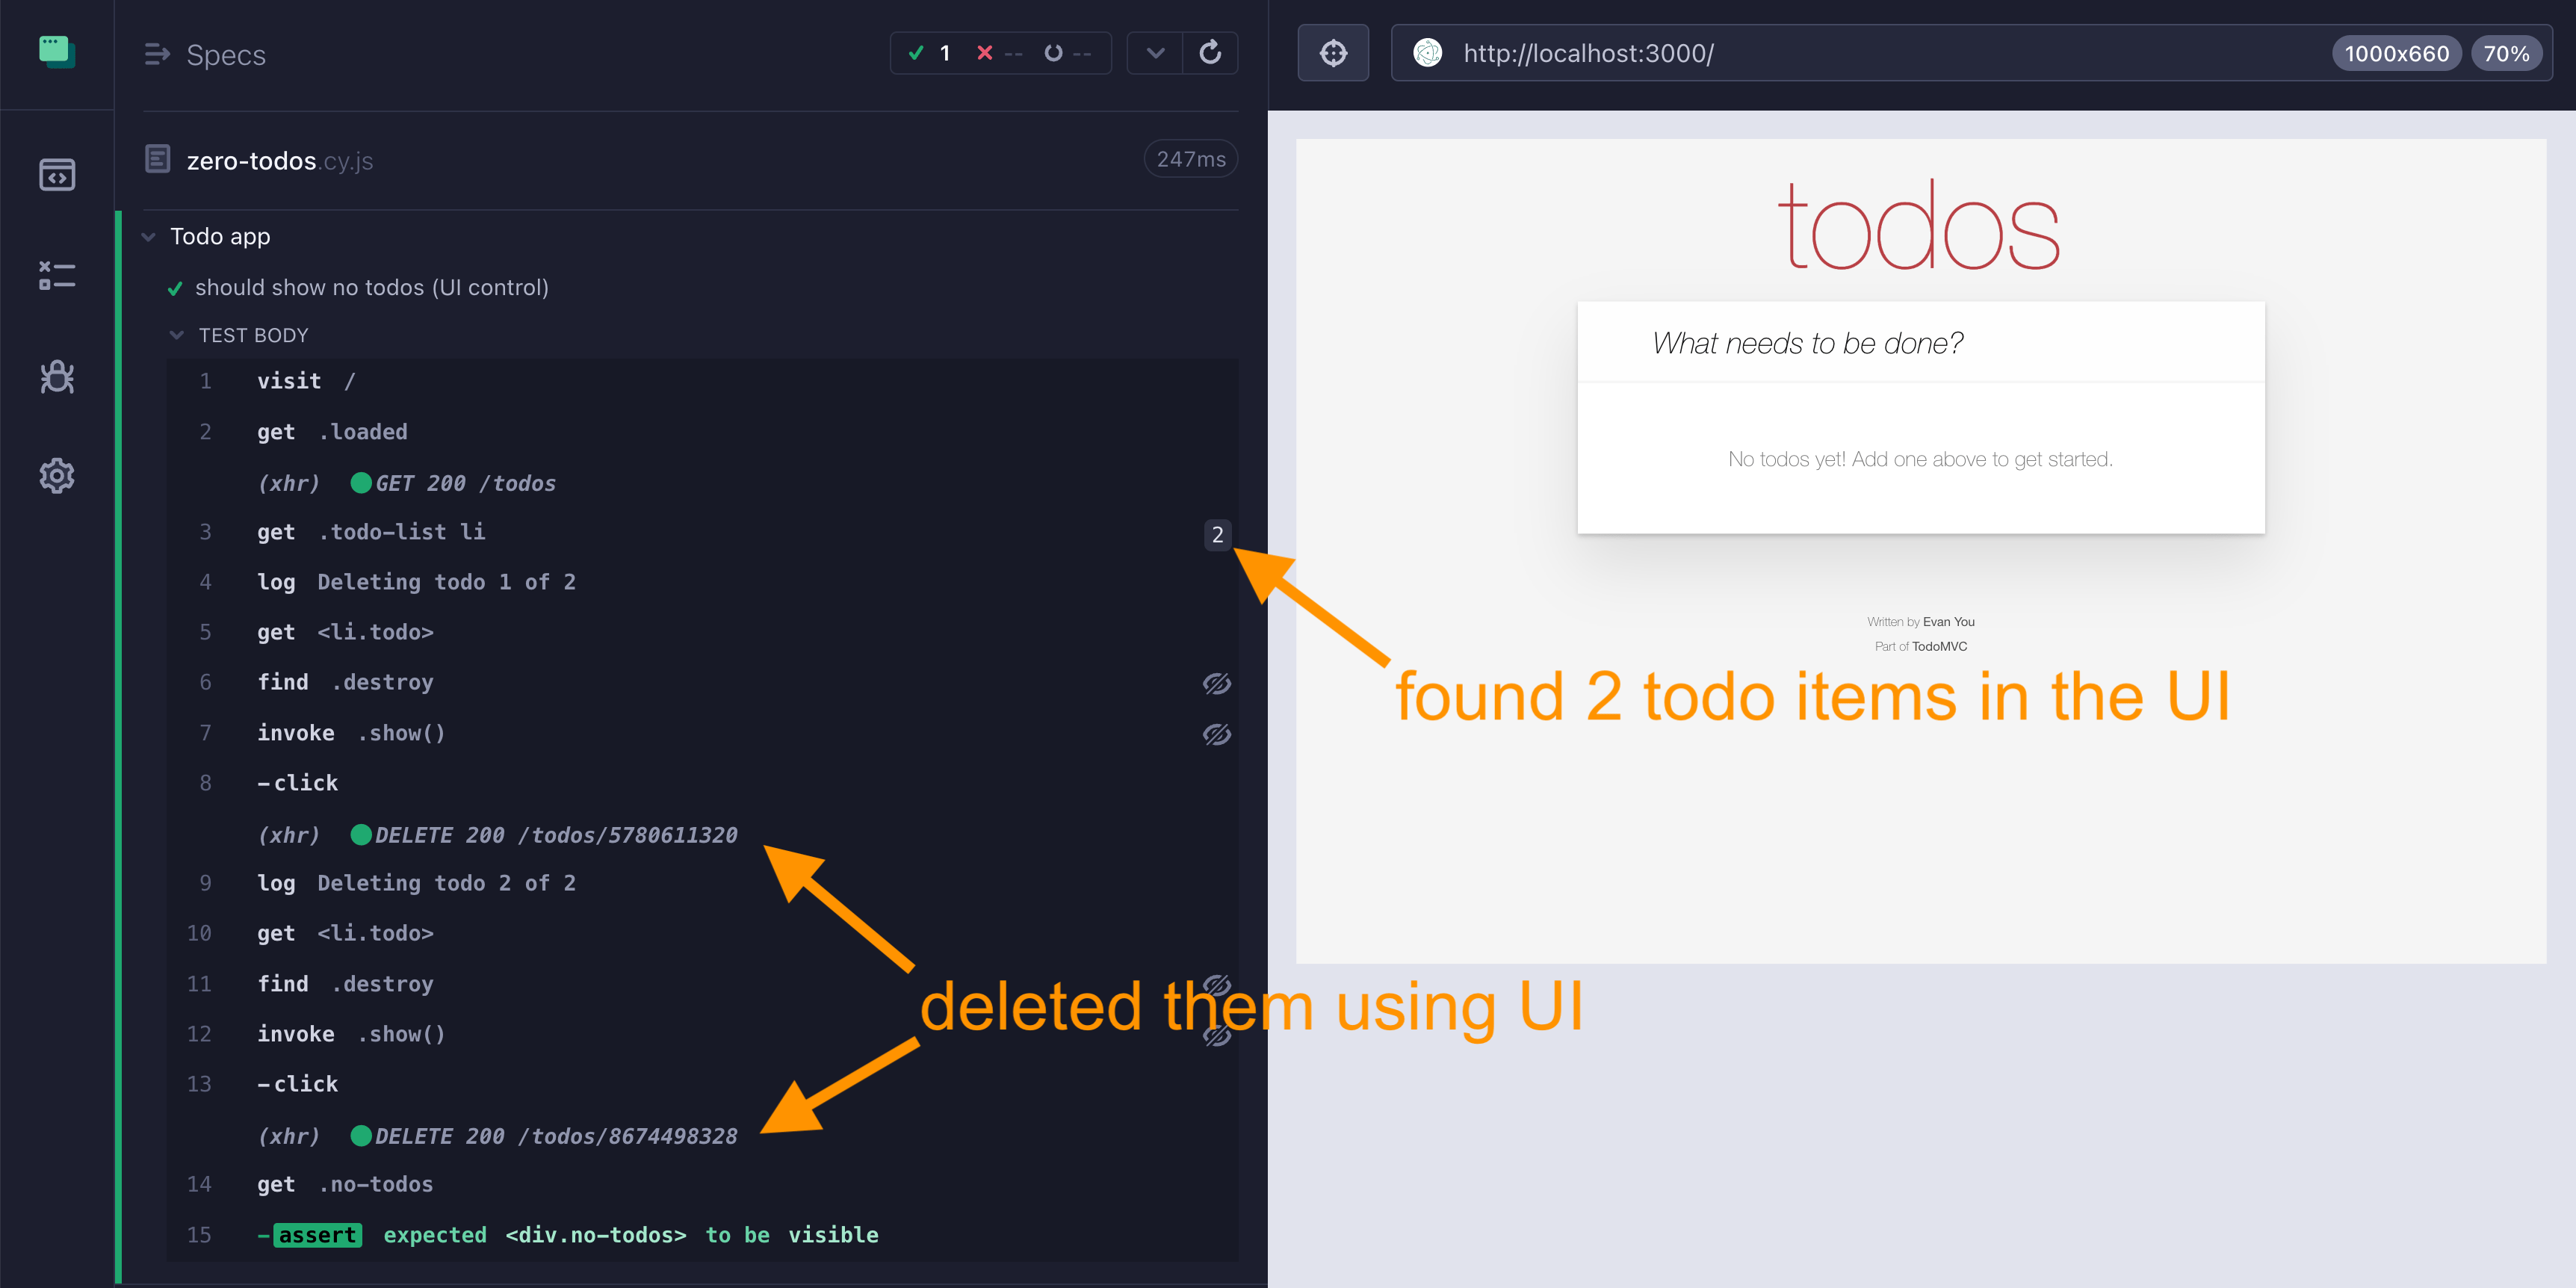The height and width of the screenshot is (1288, 2576).
Task: Open the TodoMVC link
Action: click(1939, 647)
